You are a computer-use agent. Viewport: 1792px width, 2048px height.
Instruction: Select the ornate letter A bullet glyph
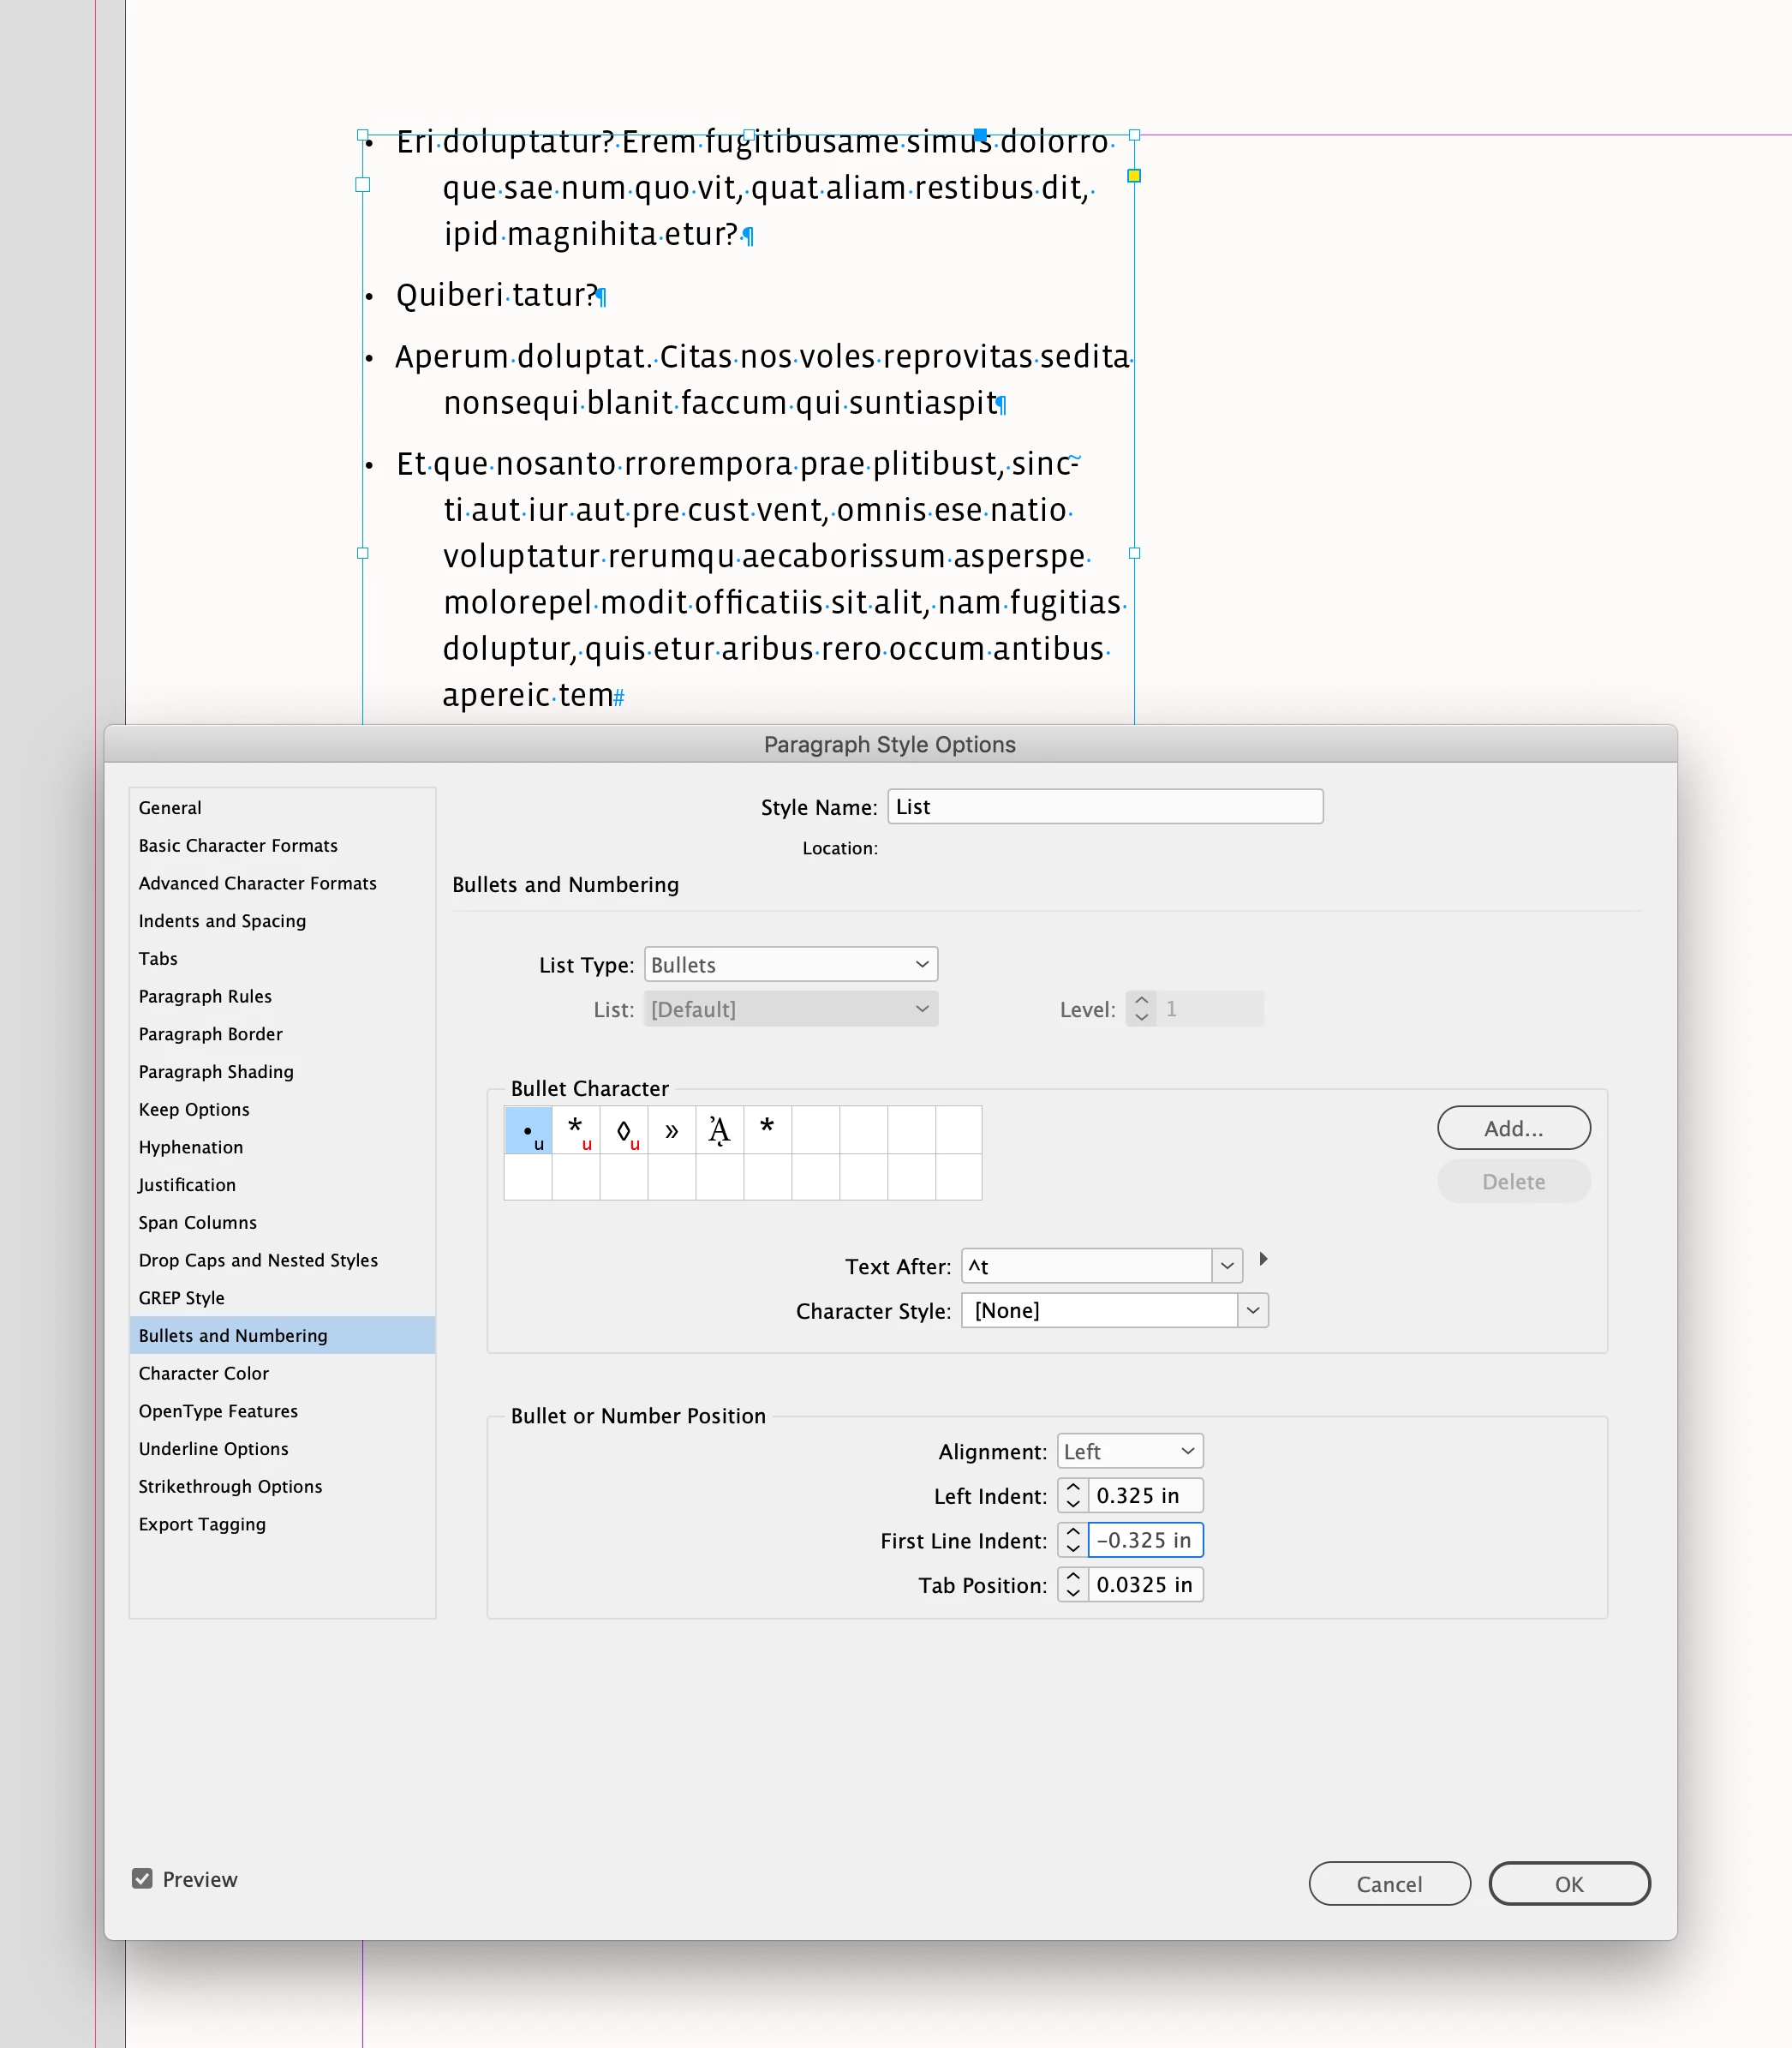719,1130
